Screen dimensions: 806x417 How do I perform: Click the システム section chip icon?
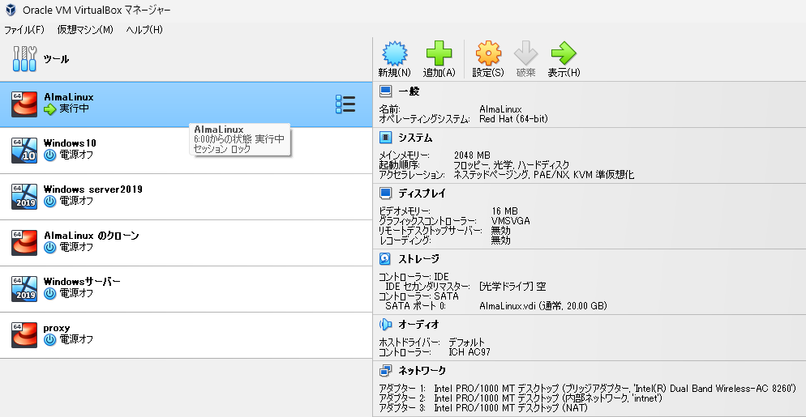385,137
